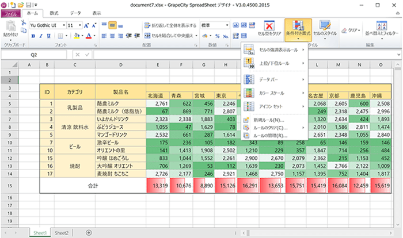Screen dimensions: 403x238
Task: Click the increase font size icon
Action: pyautogui.click(x=86, y=25)
